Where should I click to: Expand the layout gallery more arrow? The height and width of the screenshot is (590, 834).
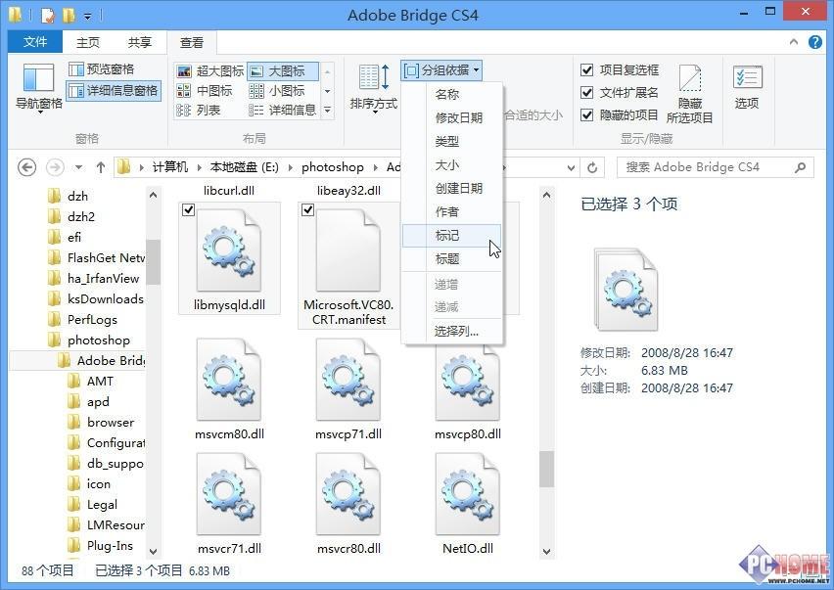pyautogui.click(x=328, y=110)
